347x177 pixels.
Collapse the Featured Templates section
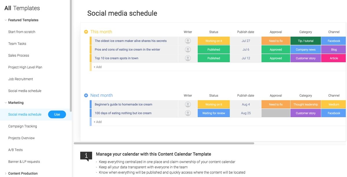[5, 20]
